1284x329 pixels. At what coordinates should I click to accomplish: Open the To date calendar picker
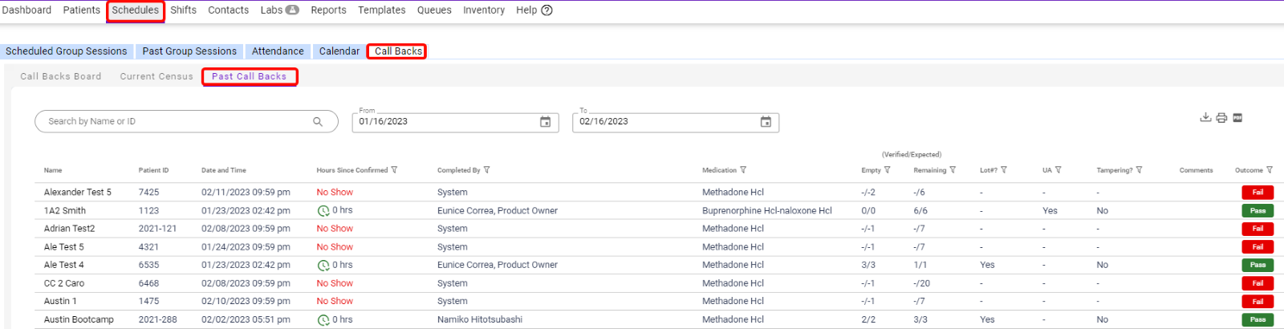coord(766,122)
